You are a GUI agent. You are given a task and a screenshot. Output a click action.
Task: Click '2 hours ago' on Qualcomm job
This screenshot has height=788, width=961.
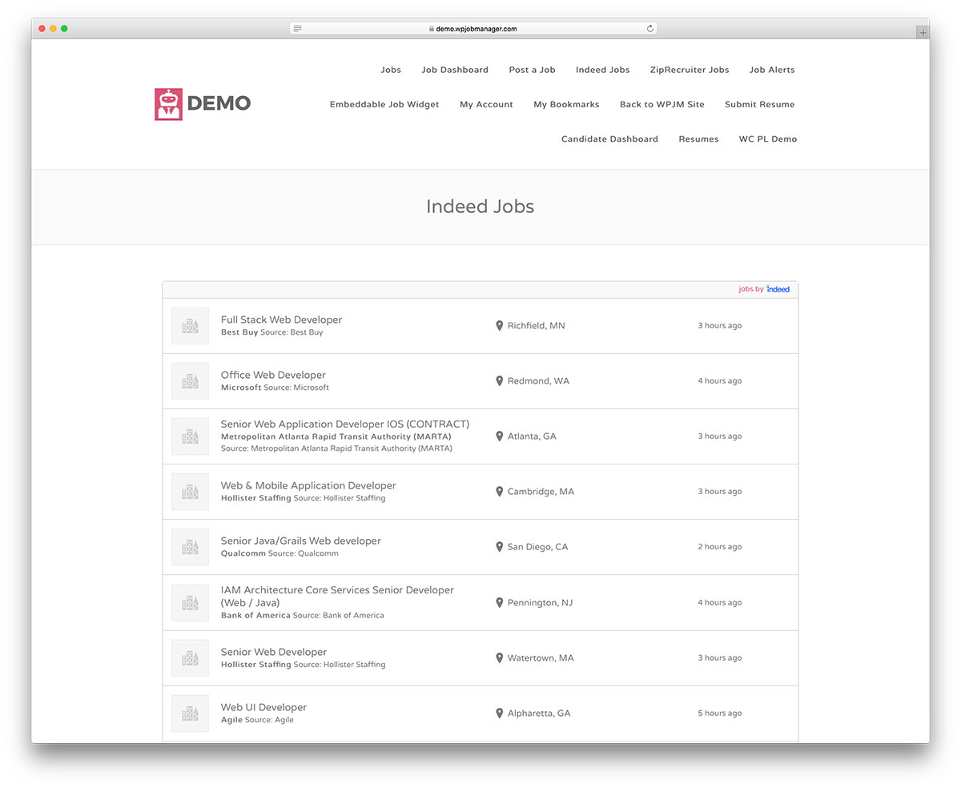pyautogui.click(x=719, y=547)
